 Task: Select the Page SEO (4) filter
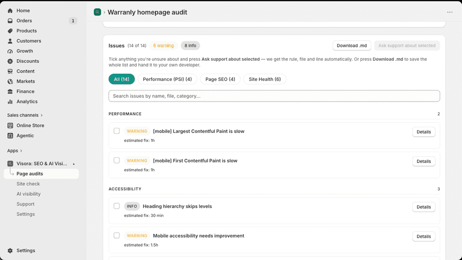click(x=220, y=79)
